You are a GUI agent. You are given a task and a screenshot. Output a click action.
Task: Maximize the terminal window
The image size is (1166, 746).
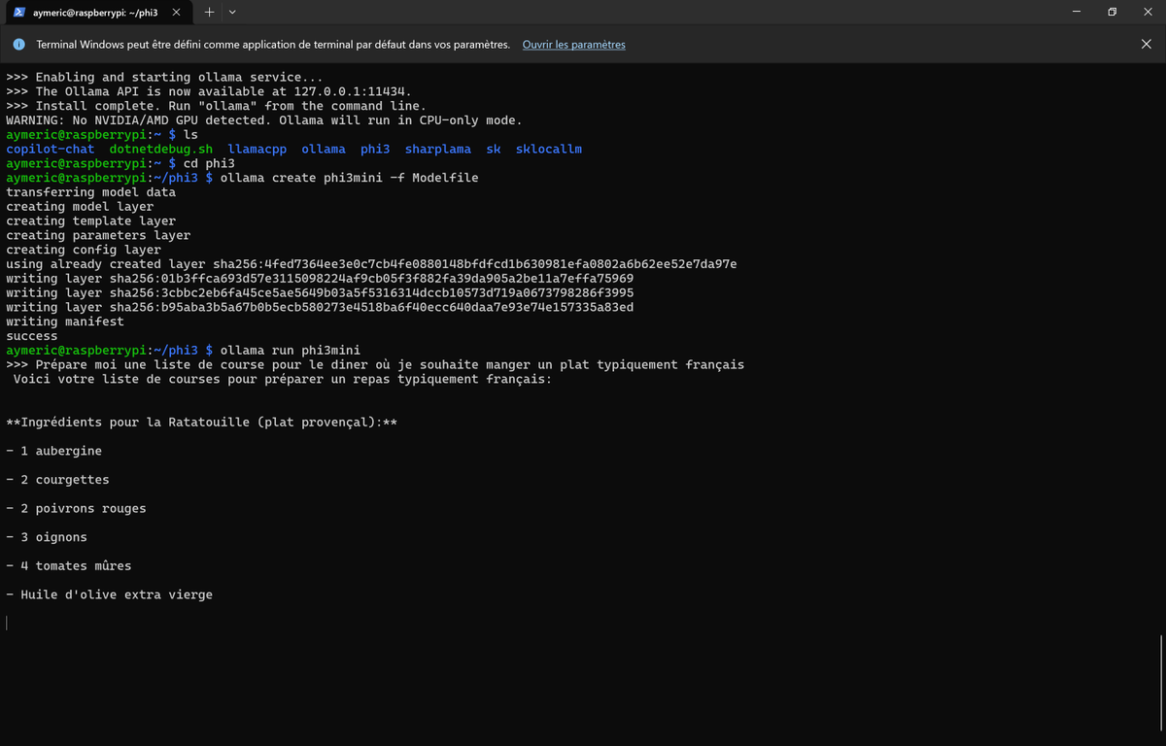pos(1112,12)
